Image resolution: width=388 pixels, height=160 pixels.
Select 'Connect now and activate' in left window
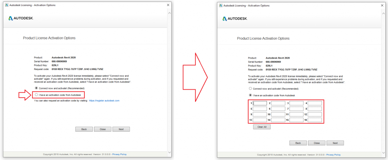(x=36, y=88)
